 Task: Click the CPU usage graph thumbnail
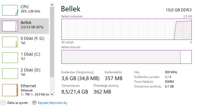pyautogui.click(x=10, y=10)
